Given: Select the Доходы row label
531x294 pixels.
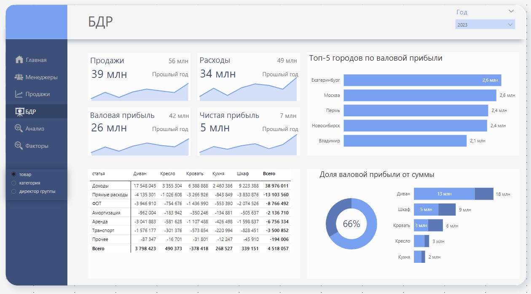Looking at the screenshot, I should click(x=100, y=186).
